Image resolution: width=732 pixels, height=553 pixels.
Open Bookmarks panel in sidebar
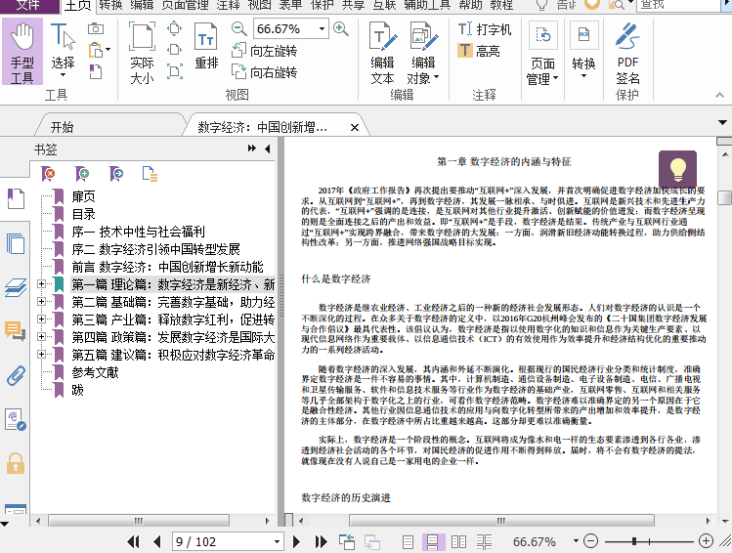click(16, 199)
